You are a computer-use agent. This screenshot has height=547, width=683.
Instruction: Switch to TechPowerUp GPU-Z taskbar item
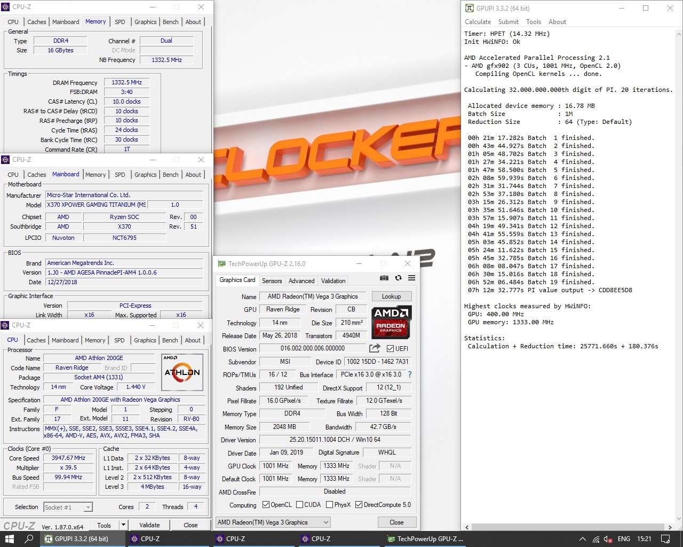pyautogui.click(x=426, y=539)
